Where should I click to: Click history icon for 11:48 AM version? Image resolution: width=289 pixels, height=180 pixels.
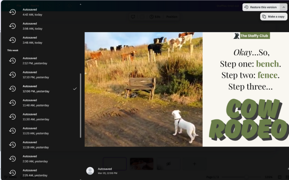[x=12, y=103]
